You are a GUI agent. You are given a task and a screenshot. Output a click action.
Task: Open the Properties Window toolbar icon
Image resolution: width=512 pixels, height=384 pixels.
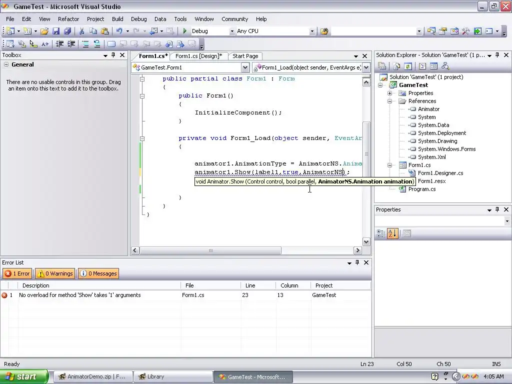click(x=443, y=31)
